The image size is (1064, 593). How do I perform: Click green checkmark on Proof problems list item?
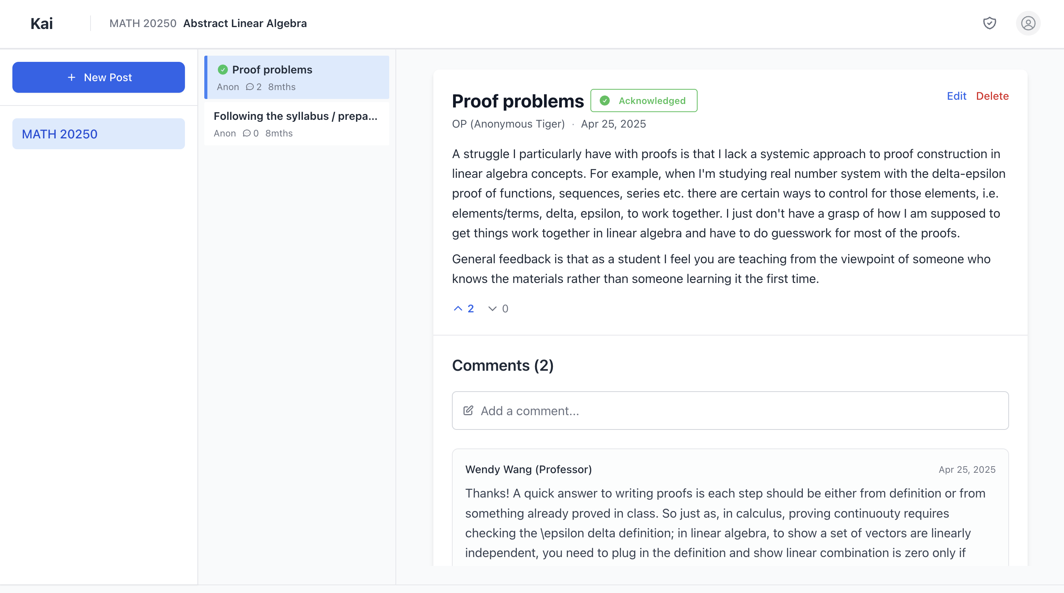click(222, 70)
